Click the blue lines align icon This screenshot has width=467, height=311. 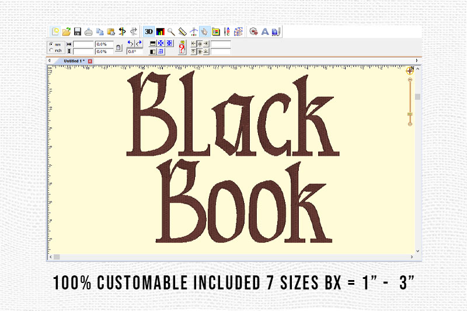point(161,52)
